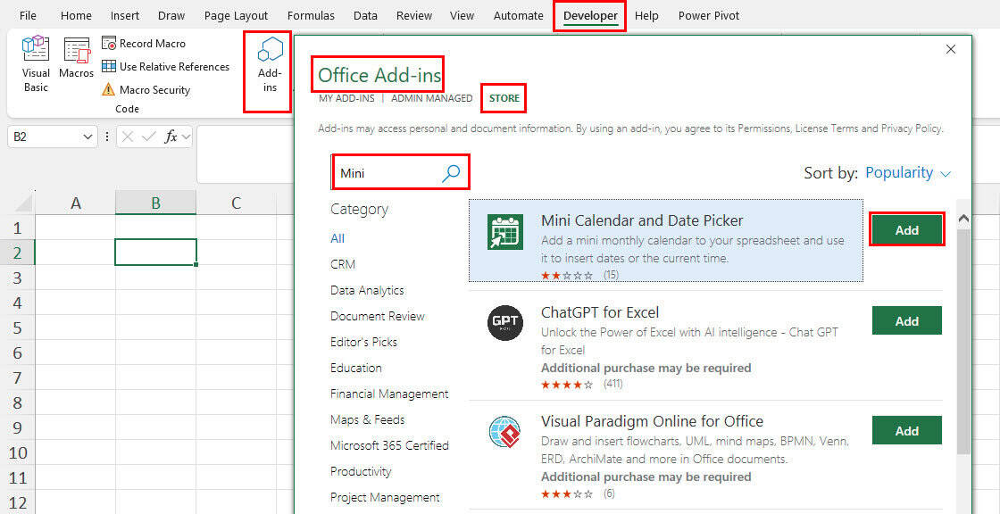
Task: Add ChatGPT for Excel
Action: point(906,320)
